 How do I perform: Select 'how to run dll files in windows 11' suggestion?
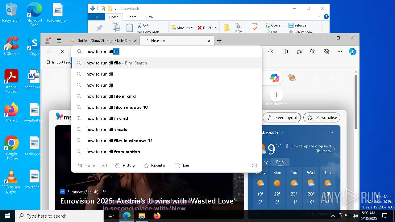point(166,141)
